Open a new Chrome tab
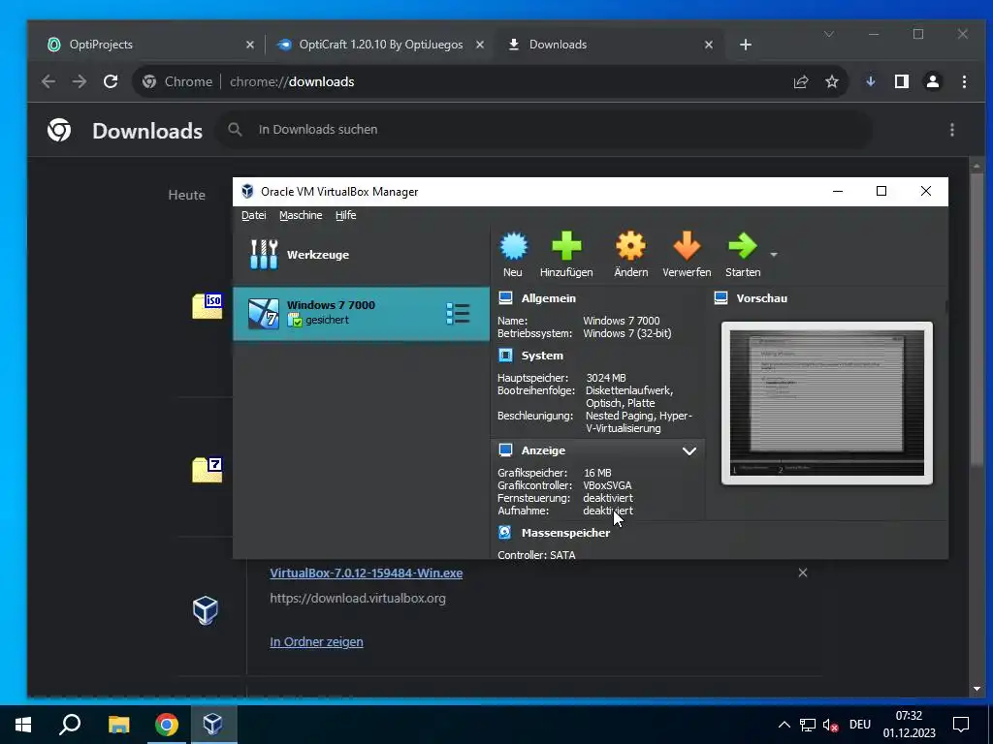Viewport: 993px width, 744px height. [746, 45]
